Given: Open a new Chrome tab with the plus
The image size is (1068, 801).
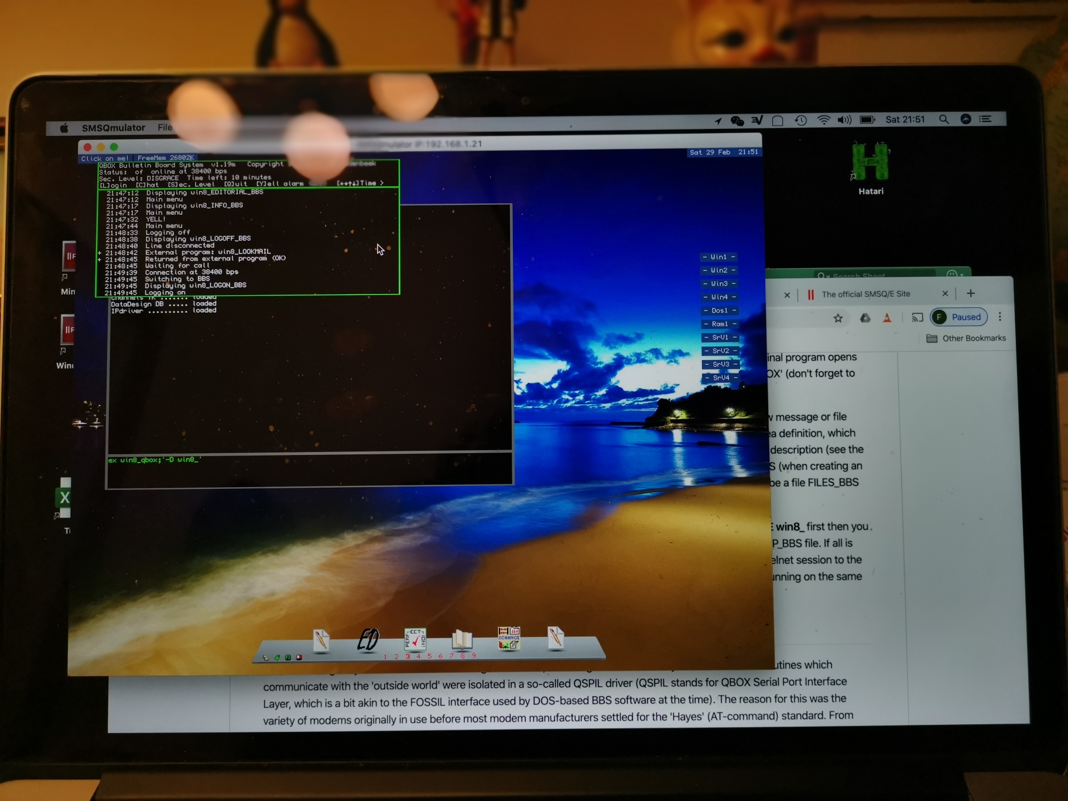Looking at the screenshot, I should pos(971,293).
